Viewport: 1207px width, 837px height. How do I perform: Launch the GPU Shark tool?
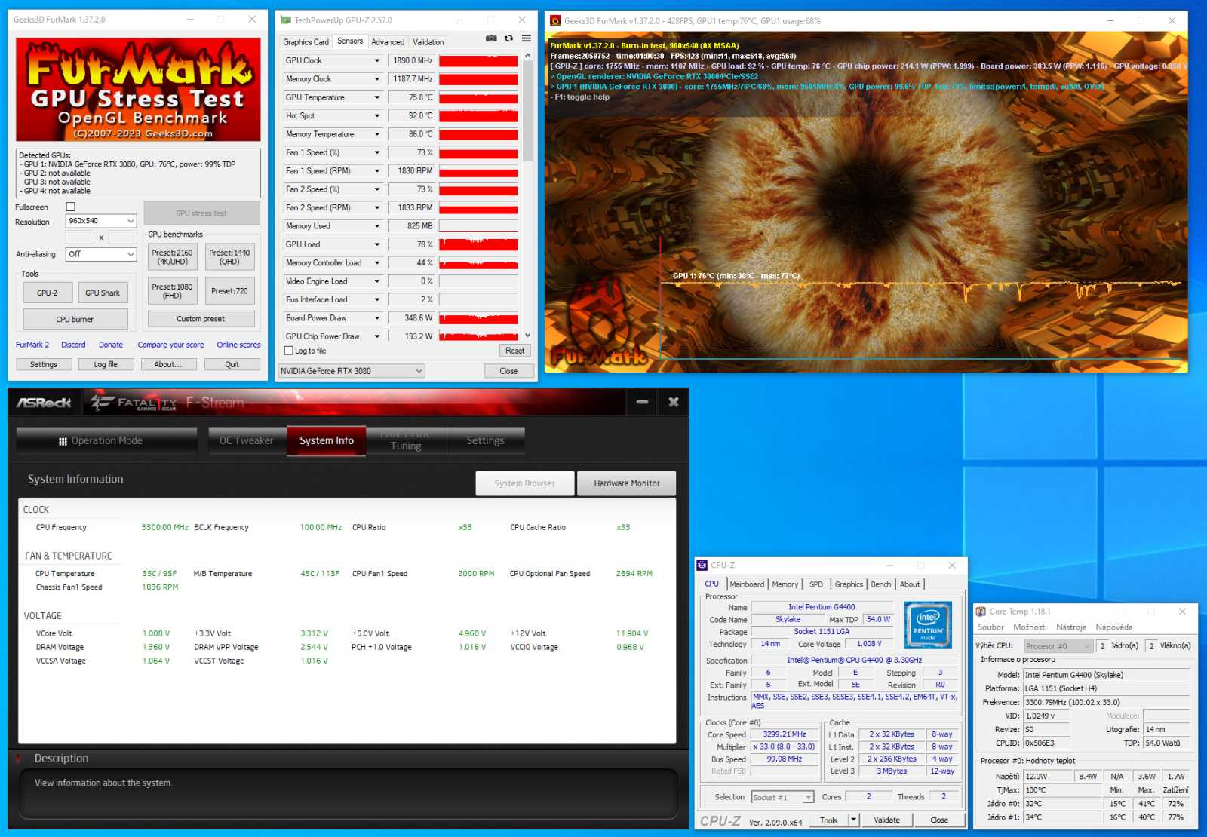[x=103, y=293]
